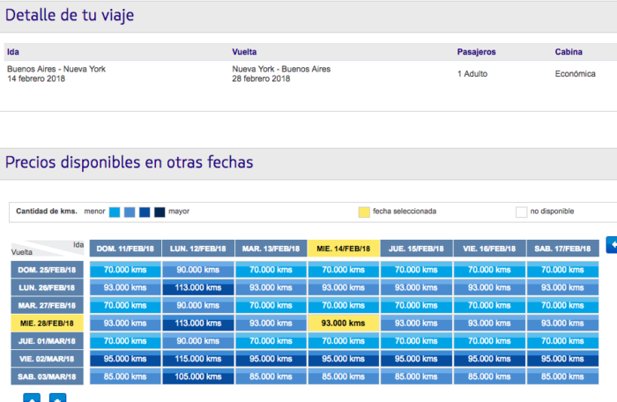This screenshot has width=617, height=402.
Task: Select 113.000 kms fare in LUN. 26/FEB/18 row
Action: pos(198,287)
